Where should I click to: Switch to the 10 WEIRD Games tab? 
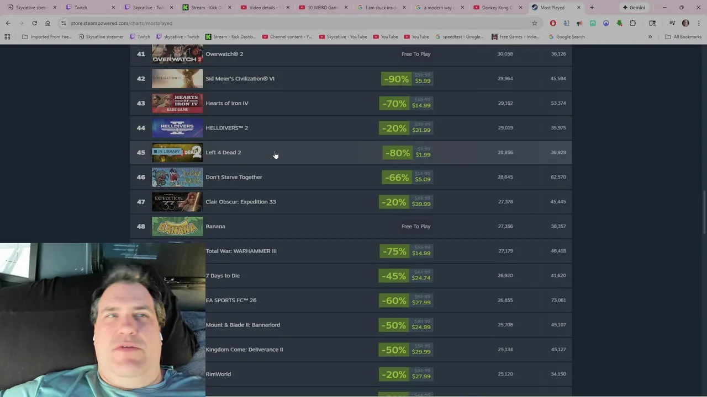(324, 8)
